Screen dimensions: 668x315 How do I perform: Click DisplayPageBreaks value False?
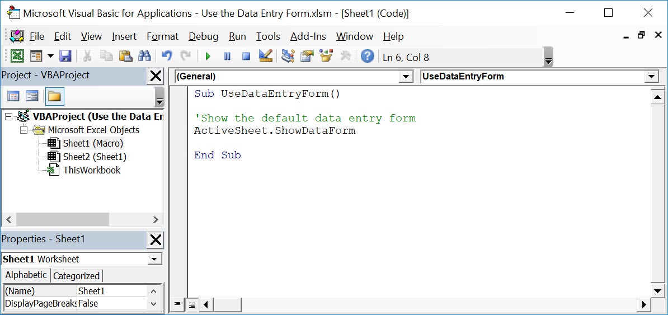tap(112, 303)
